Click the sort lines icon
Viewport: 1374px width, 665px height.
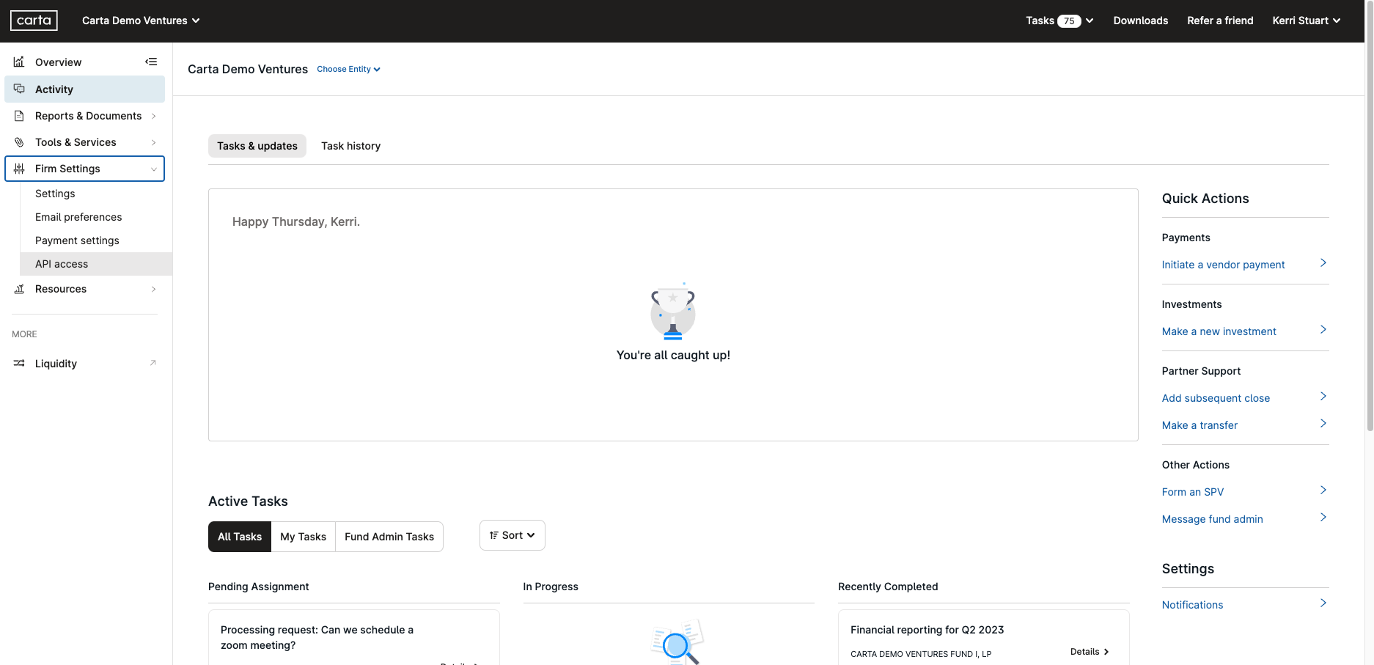coord(494,535)
